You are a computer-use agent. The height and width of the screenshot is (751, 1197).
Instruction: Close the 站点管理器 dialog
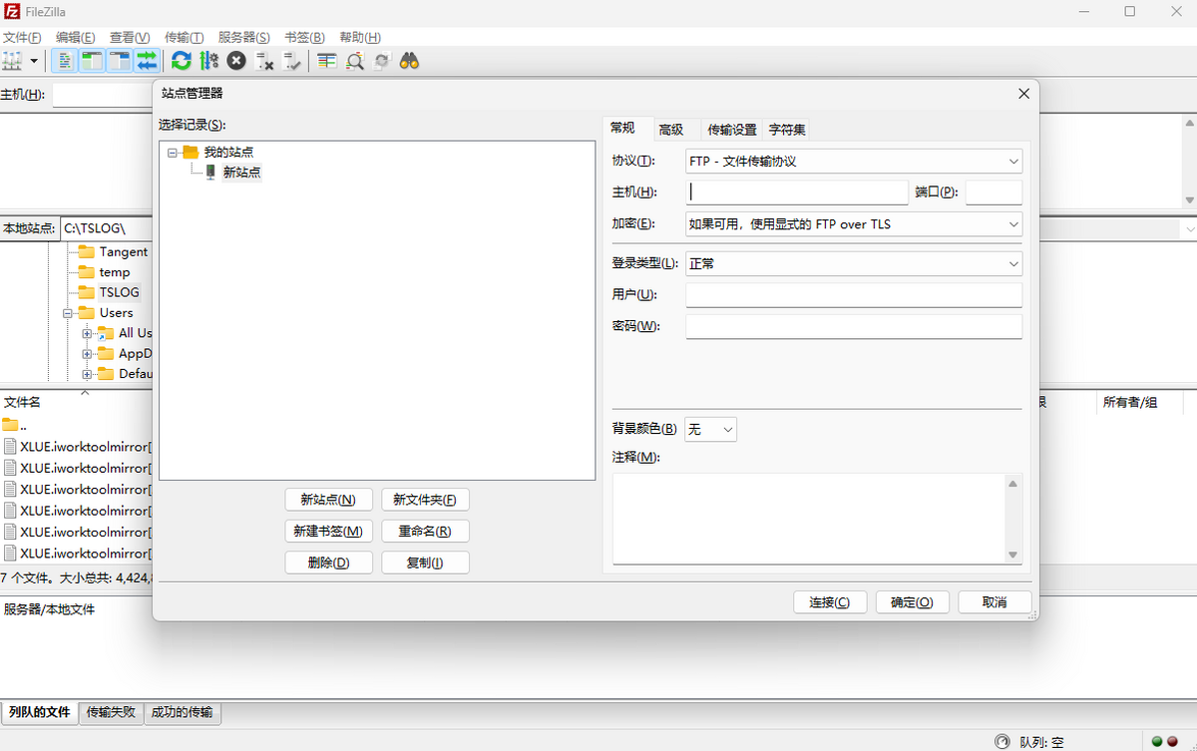click(1023, 94)
